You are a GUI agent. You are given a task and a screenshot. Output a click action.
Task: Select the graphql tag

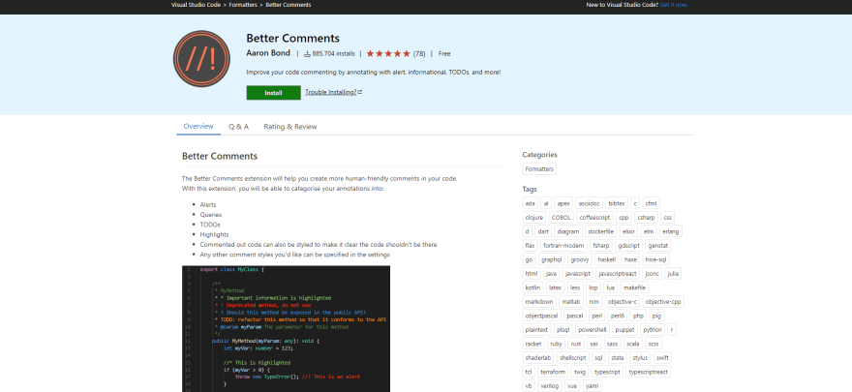552,259
